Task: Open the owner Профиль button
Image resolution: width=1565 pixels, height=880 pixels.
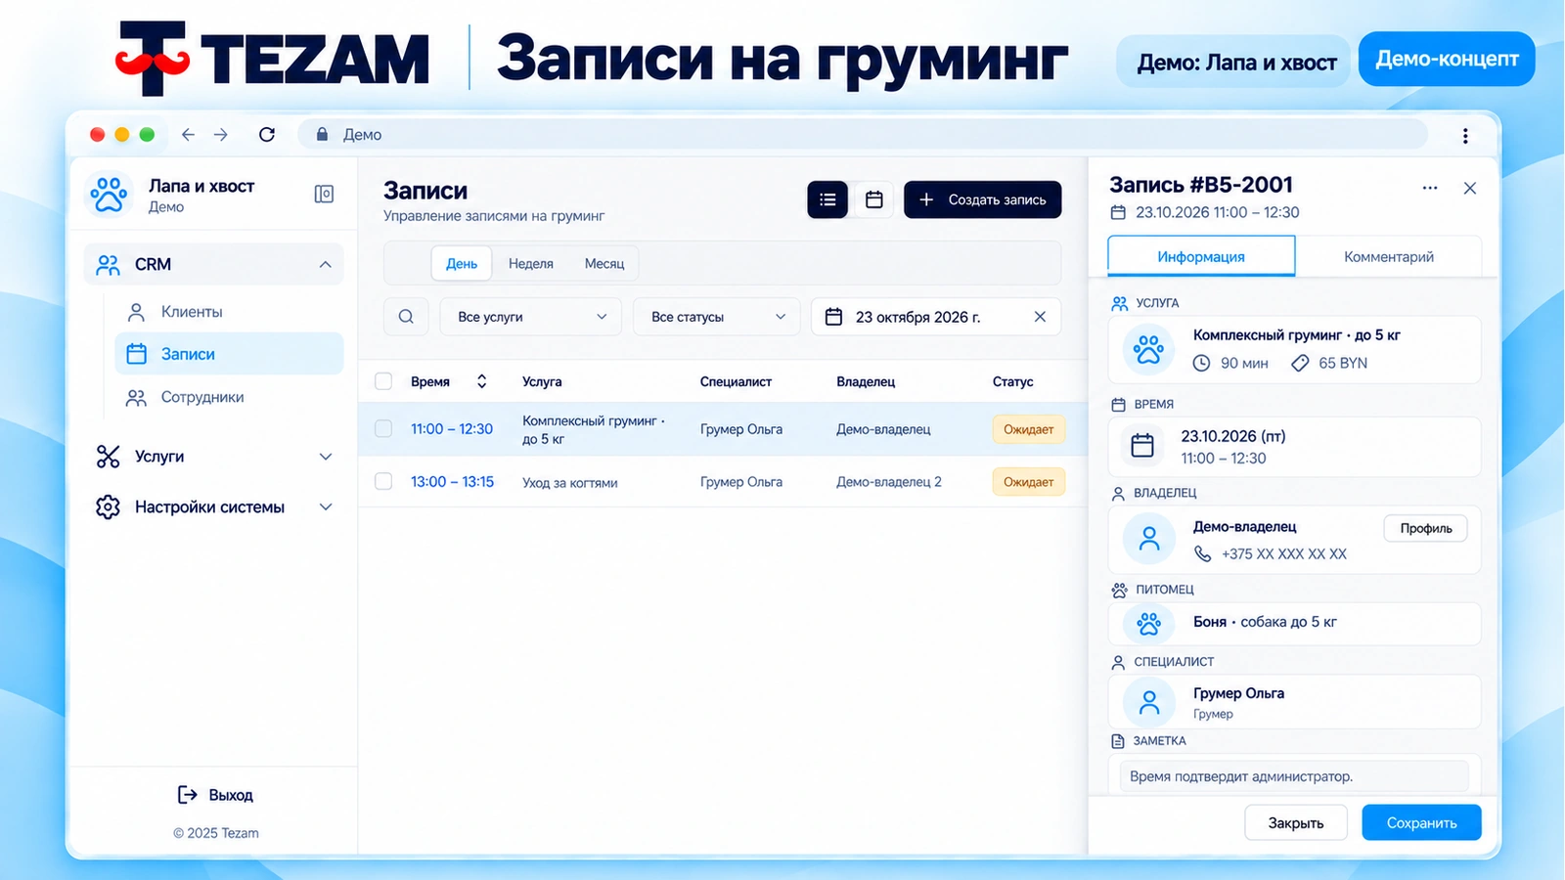Action: click(x=1426, y=528)
